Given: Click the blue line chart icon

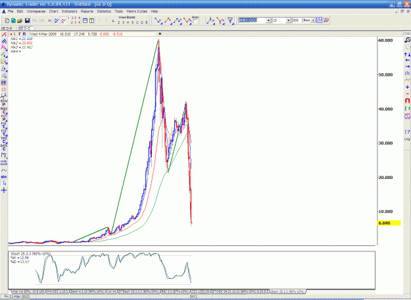Looking at the screenshot, I should coord(57,20).
